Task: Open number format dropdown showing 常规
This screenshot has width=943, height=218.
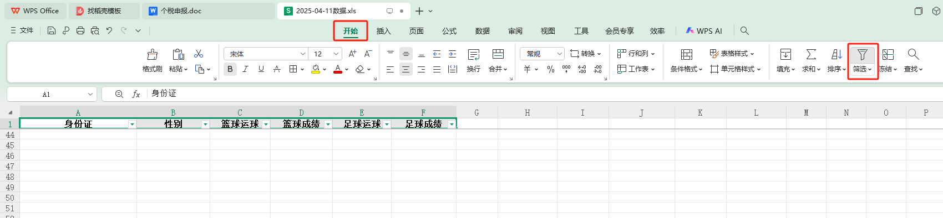Action: (x=559, y=54)
